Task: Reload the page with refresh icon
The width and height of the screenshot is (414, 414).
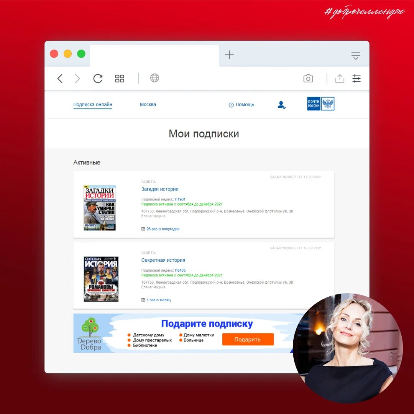Action: point(98,79)
